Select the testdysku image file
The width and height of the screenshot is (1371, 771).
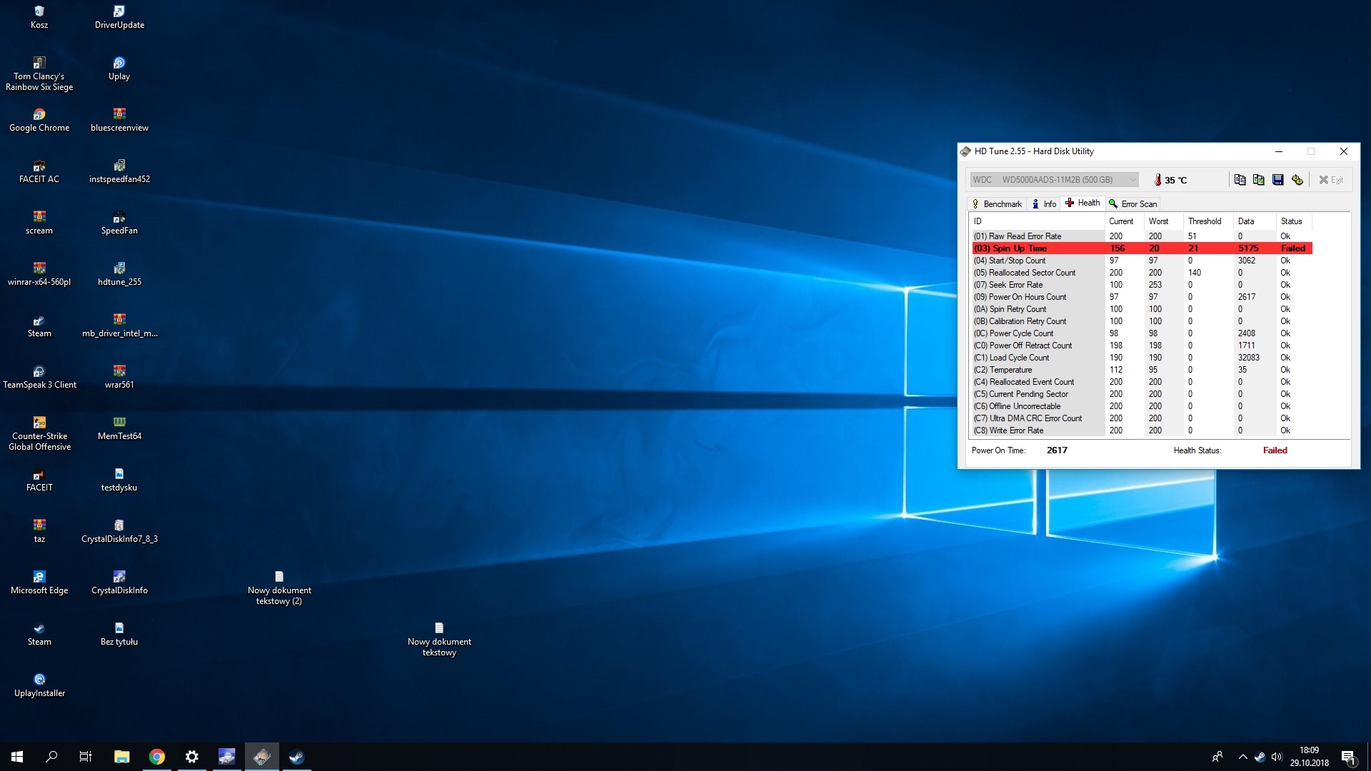coord(119,480)
